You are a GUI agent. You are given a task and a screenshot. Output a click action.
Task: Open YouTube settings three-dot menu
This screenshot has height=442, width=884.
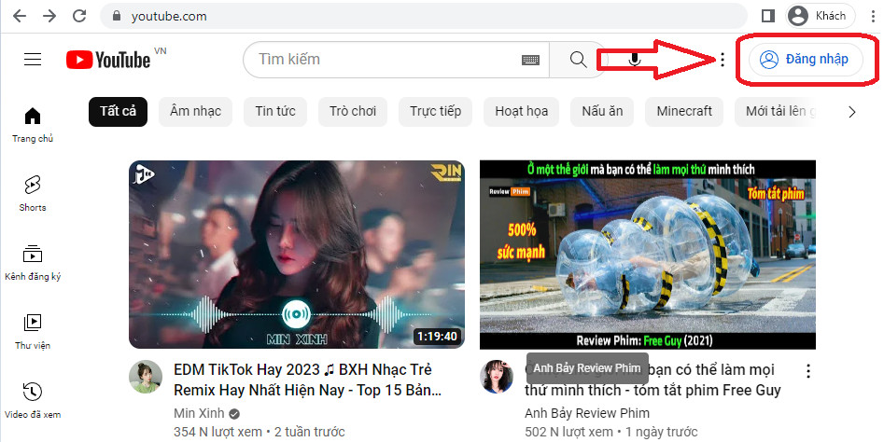pyautogui.click(x=723, y=59)
